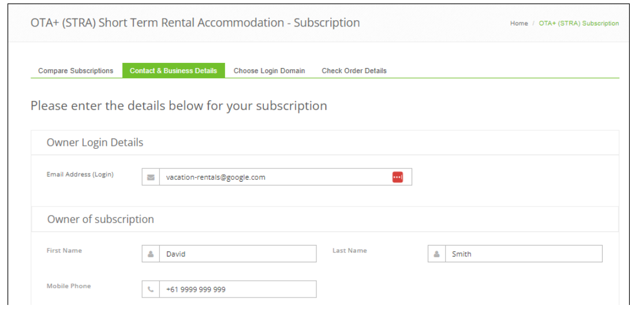
Task: Click the Email Address (Login) label
Action: click(80, 175)
